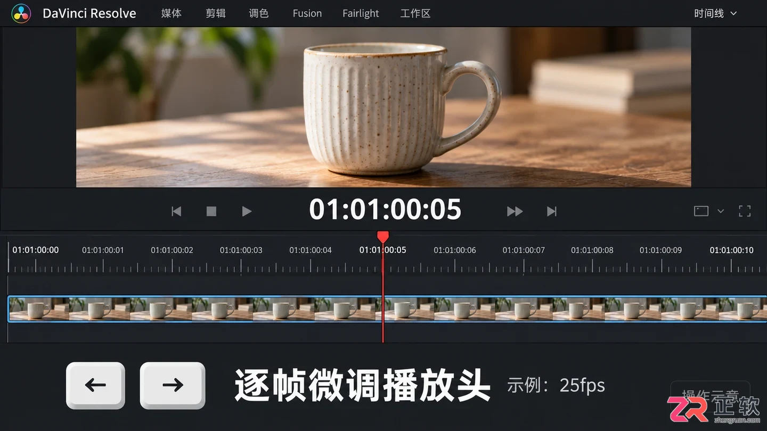Start playback with the play icon

coord(246,211)
